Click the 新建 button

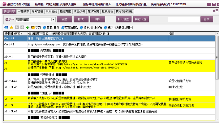[x=64, y=19]
